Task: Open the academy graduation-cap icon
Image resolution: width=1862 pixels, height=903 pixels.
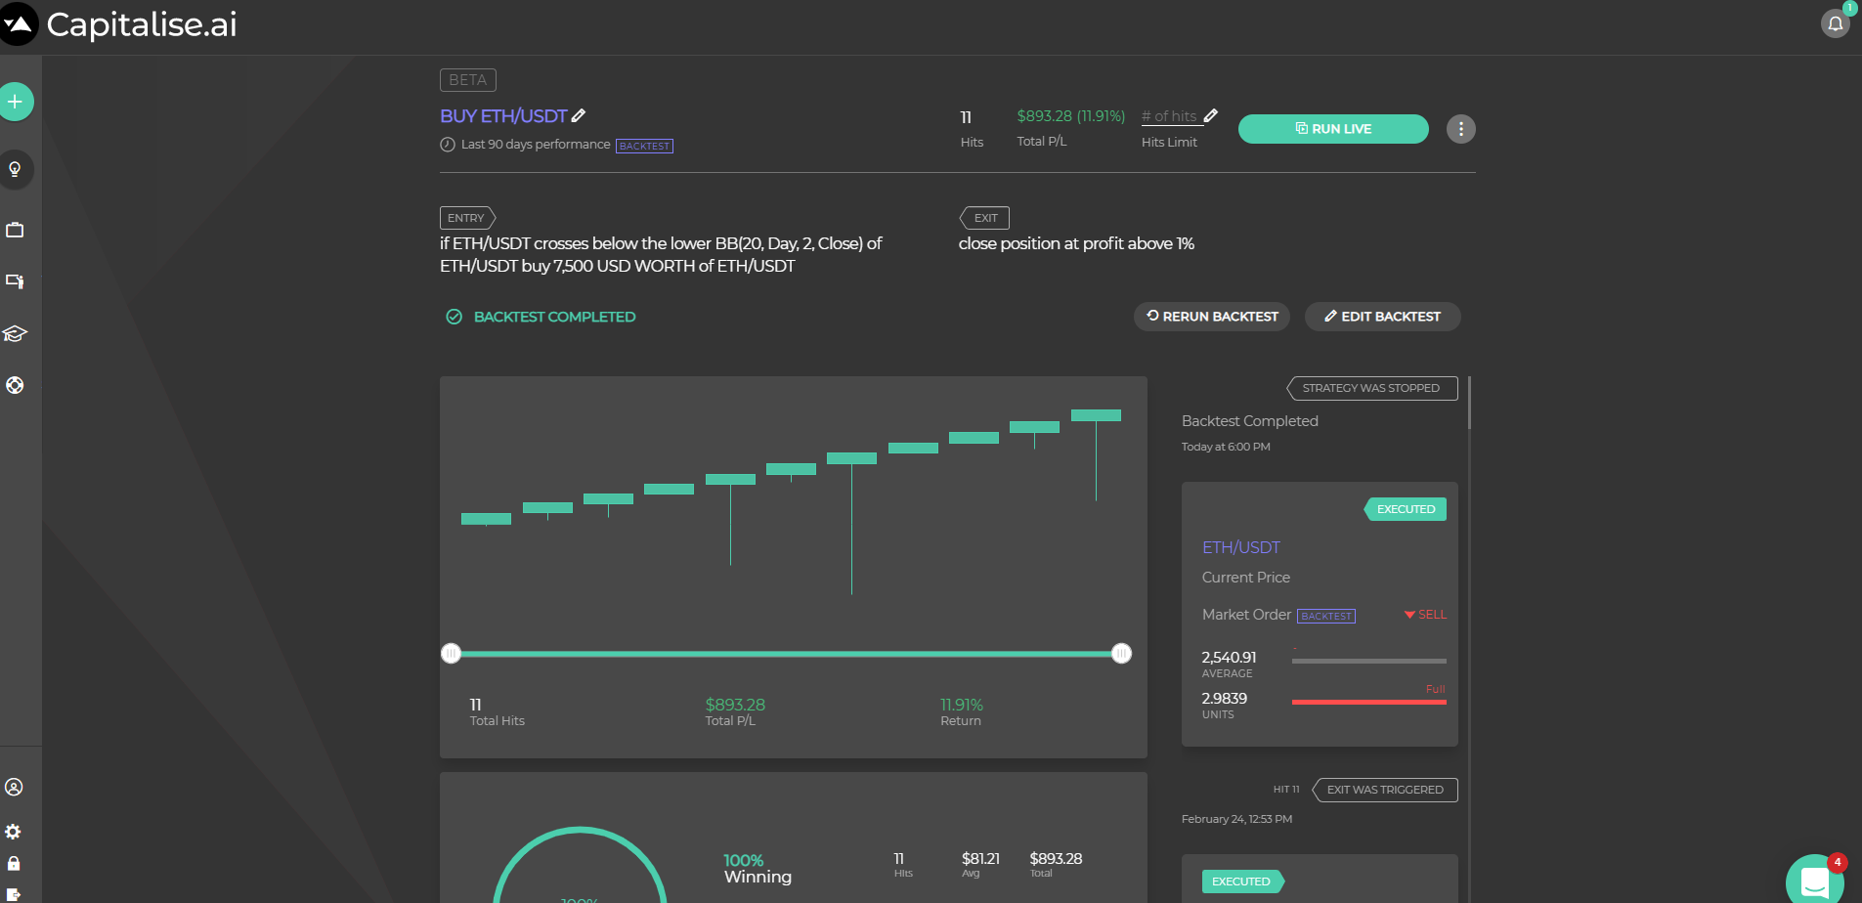Action: coord(15,333)
